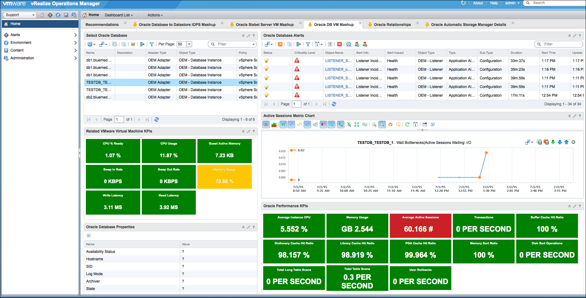Collapse the Select Oracle Database widget
Image resolution: width=586 pixels, height=298 pixels.
point(243,36)
